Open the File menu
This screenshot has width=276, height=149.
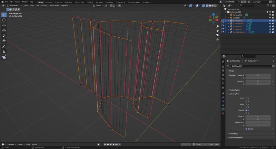coord(6,2)
